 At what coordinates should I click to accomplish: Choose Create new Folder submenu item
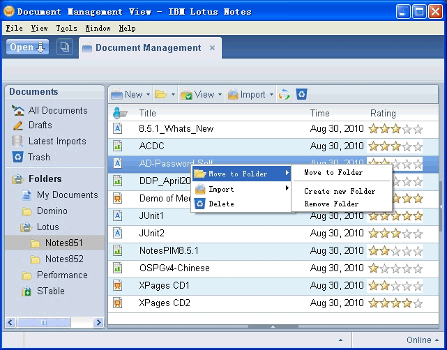point(340,191)
